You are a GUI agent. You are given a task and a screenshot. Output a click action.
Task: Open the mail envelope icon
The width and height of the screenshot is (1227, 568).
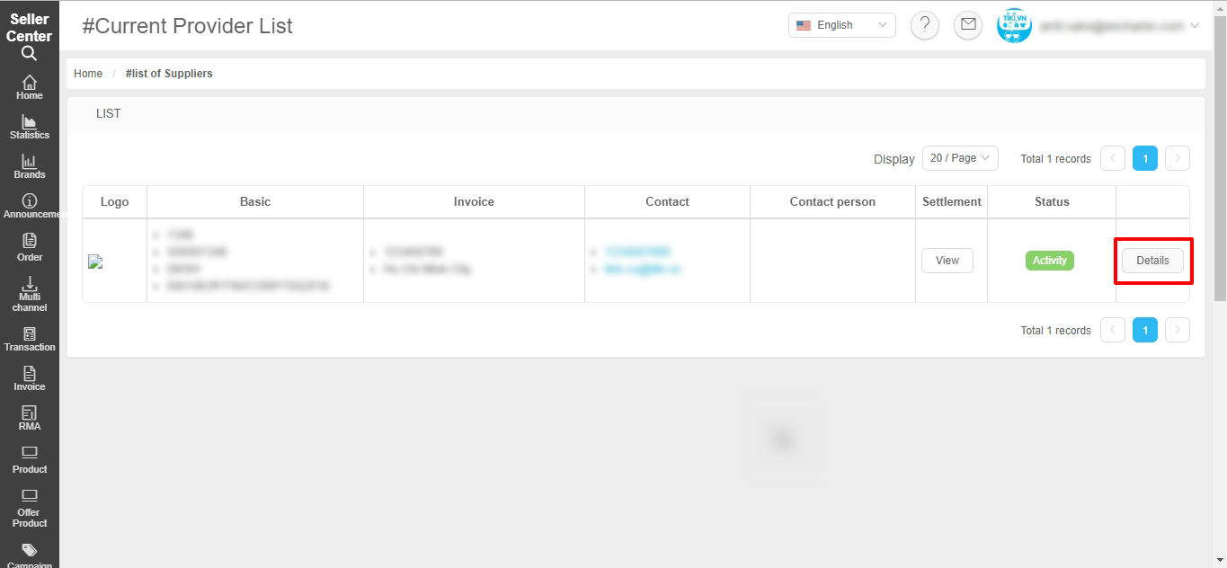click(968, 25)
